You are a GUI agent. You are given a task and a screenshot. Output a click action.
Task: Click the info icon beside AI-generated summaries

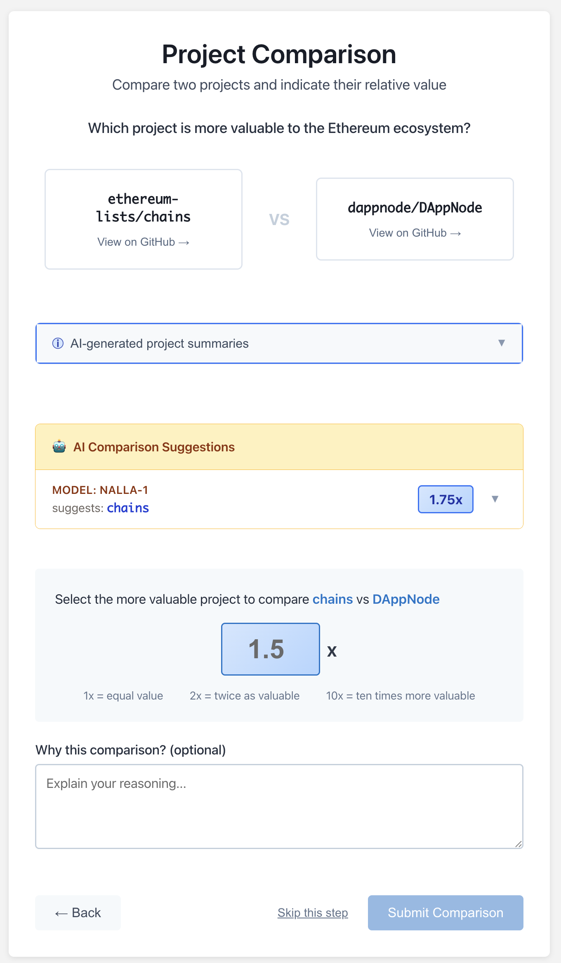[58, 343]
